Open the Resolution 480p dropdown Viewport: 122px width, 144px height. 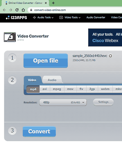pos(63,102)
